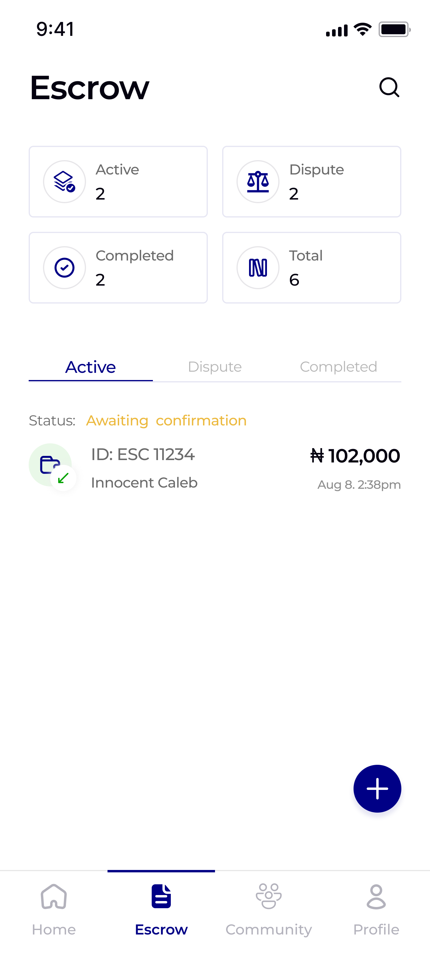Viewport: 430px width, 956px height.
Task: Switch to the Completed tab
Action: point(338,367)
